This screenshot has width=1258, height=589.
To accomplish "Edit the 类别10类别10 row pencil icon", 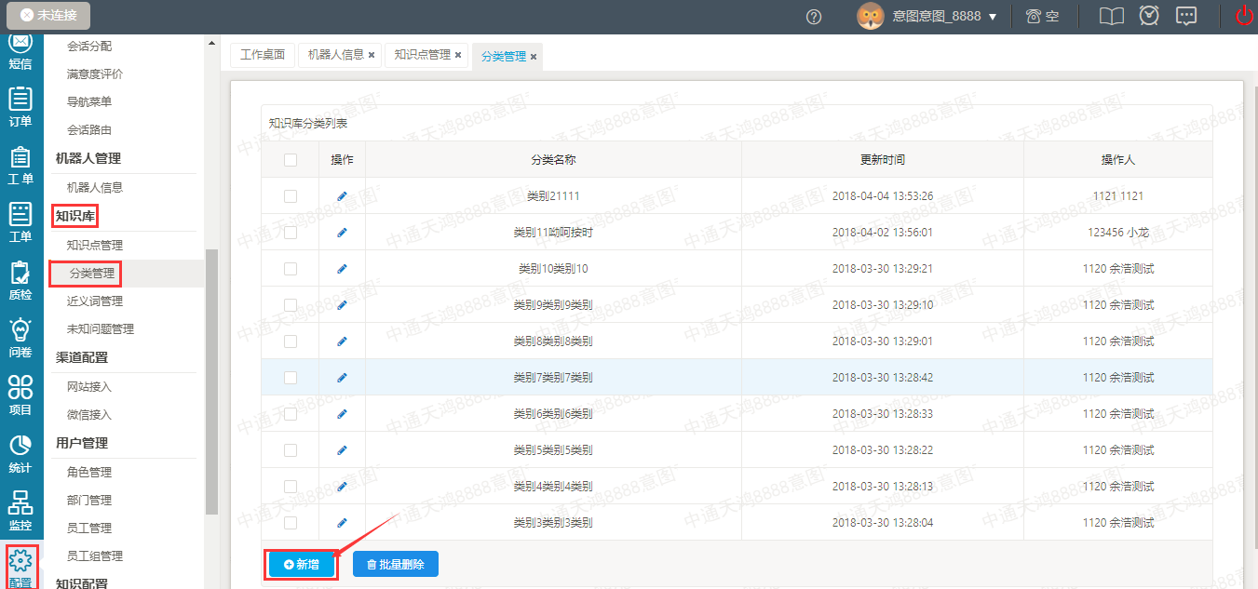I will pyautogui.click(x=342, y=269).
